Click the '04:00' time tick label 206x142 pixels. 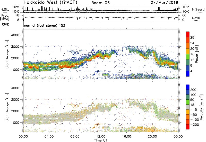[49, 137]
